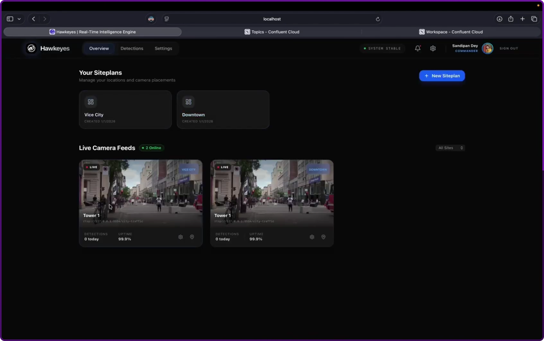This screenshot has width=544, height=341.
Task: Click the Sandipan Dey user name
Action: pos(465,46)
